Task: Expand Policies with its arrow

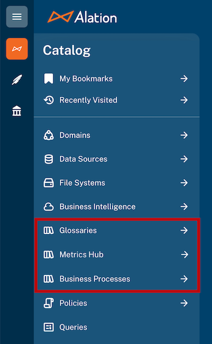Action: click(x=184, y=303)
